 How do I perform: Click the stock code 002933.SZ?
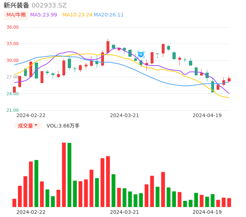click(49, 5)
